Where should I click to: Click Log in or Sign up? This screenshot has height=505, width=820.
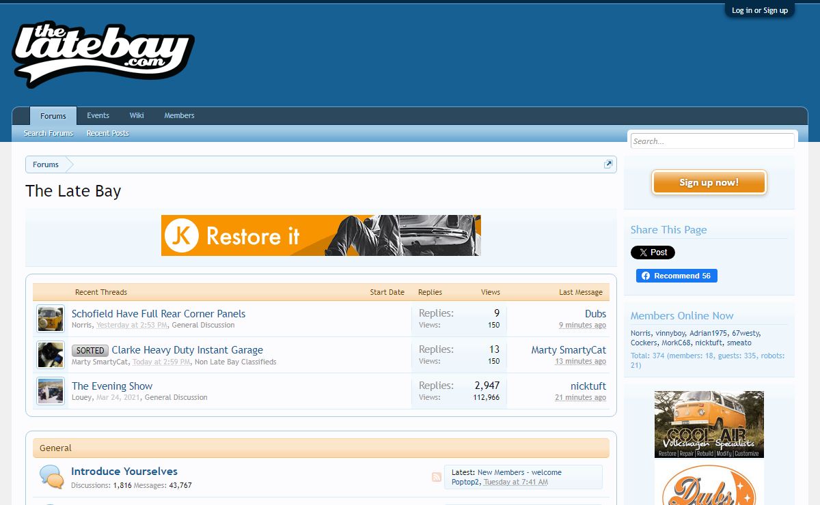[x=760, y=10]
